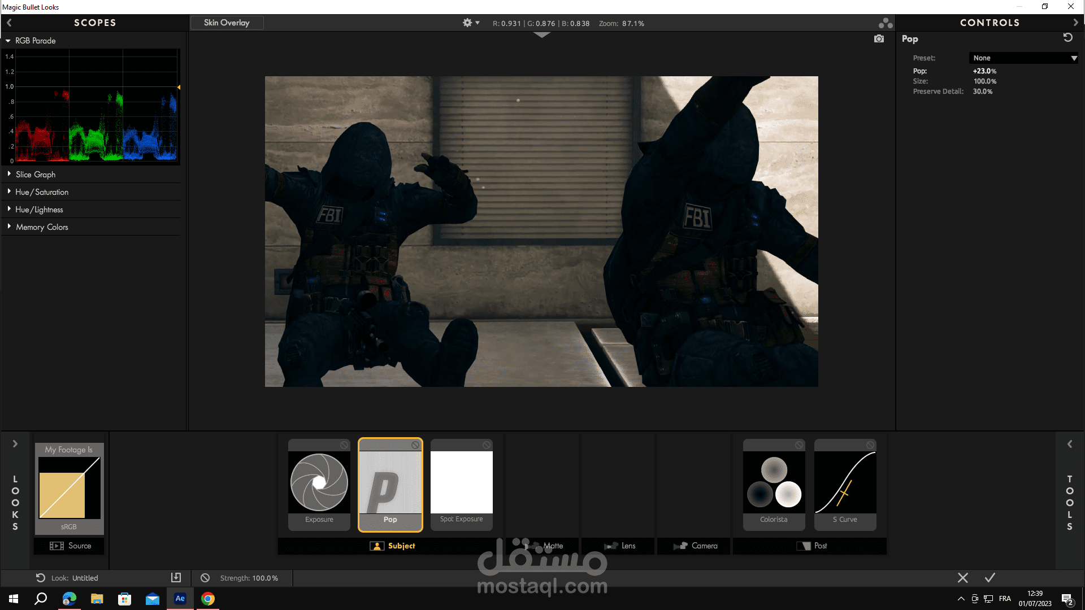Viewport: 1085px width, 610px height.
Task: Switch to the Post section tab
Action: (811, 546)
